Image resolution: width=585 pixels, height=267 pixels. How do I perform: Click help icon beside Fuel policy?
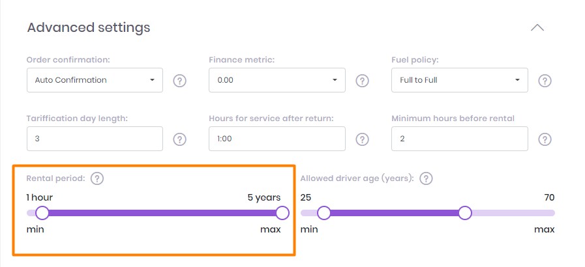[x=545, y=81]
